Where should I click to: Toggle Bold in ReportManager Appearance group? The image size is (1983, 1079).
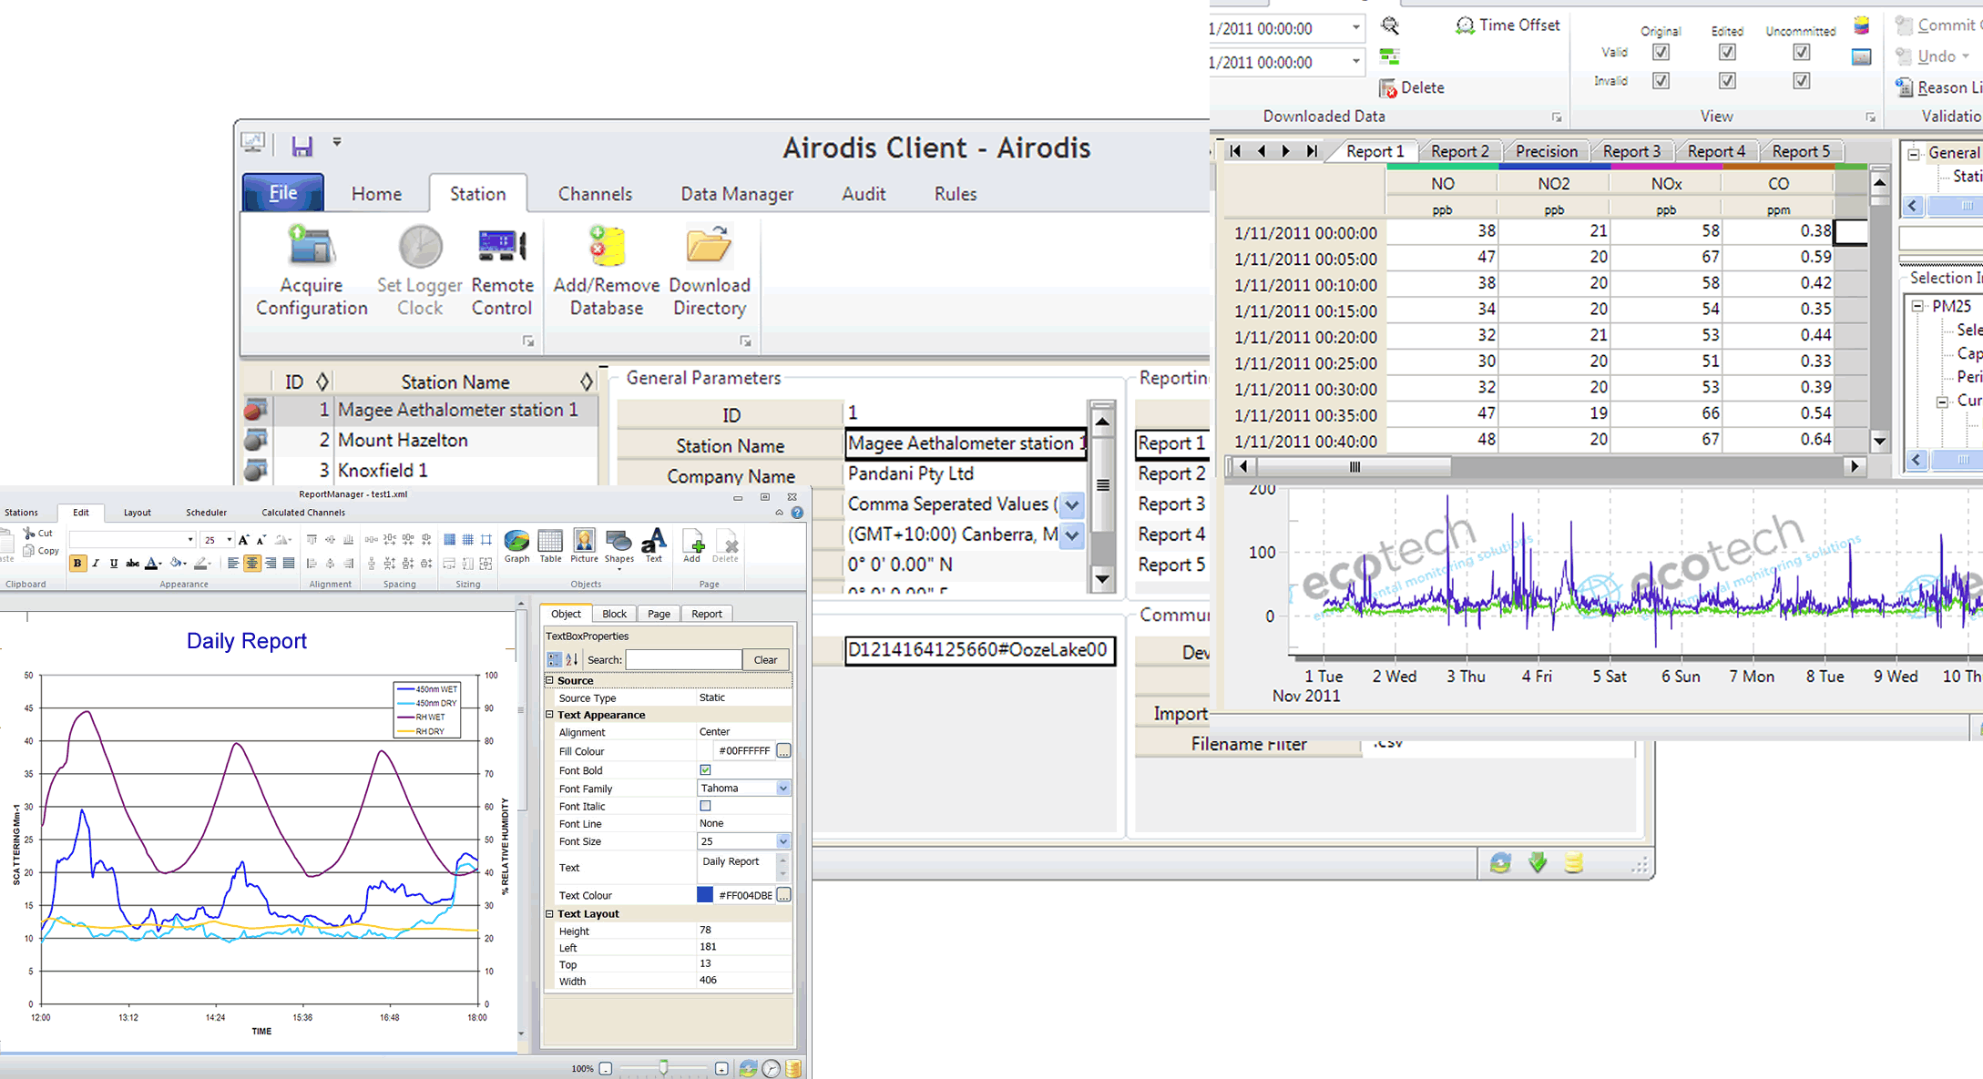pos(77,564)
